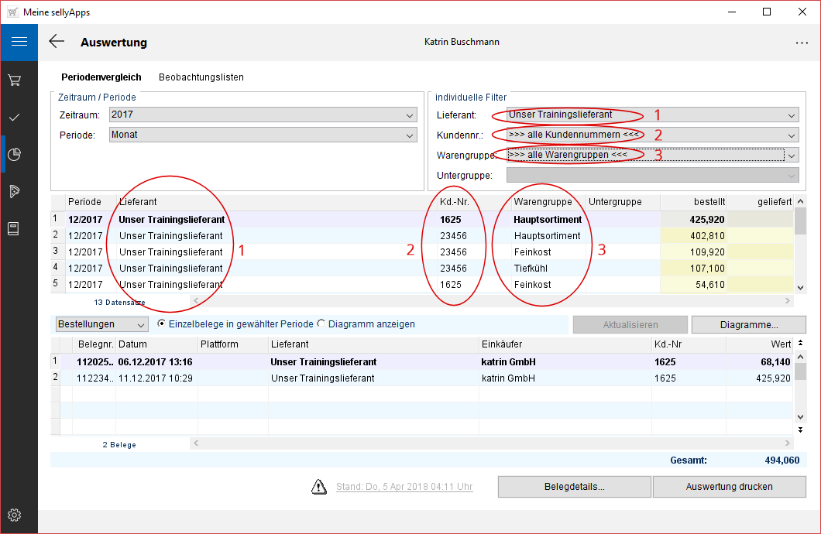Open the hamburger navigation menu

click(x=19, y=42)
